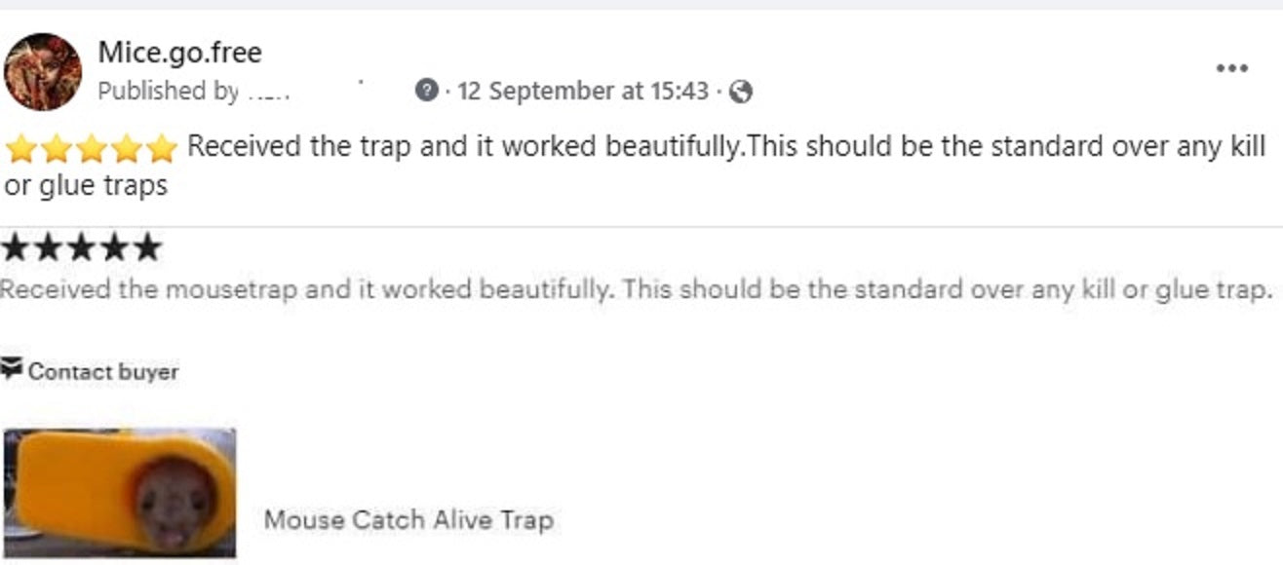Open the 'Mouse Catch Alive Trap' listing title

click(x=408, y=520)
